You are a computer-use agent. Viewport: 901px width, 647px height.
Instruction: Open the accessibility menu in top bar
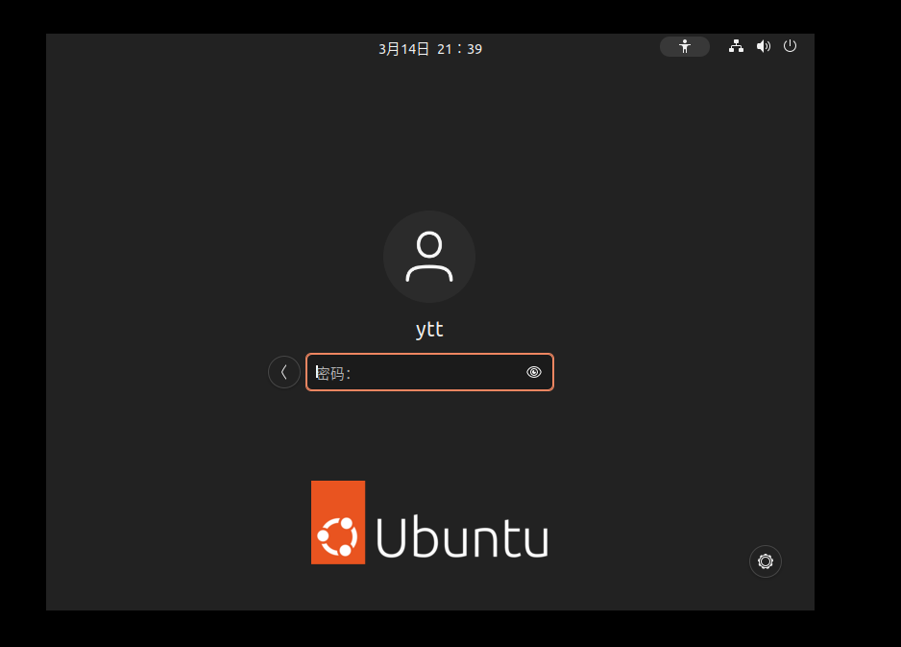click(684, 46)
